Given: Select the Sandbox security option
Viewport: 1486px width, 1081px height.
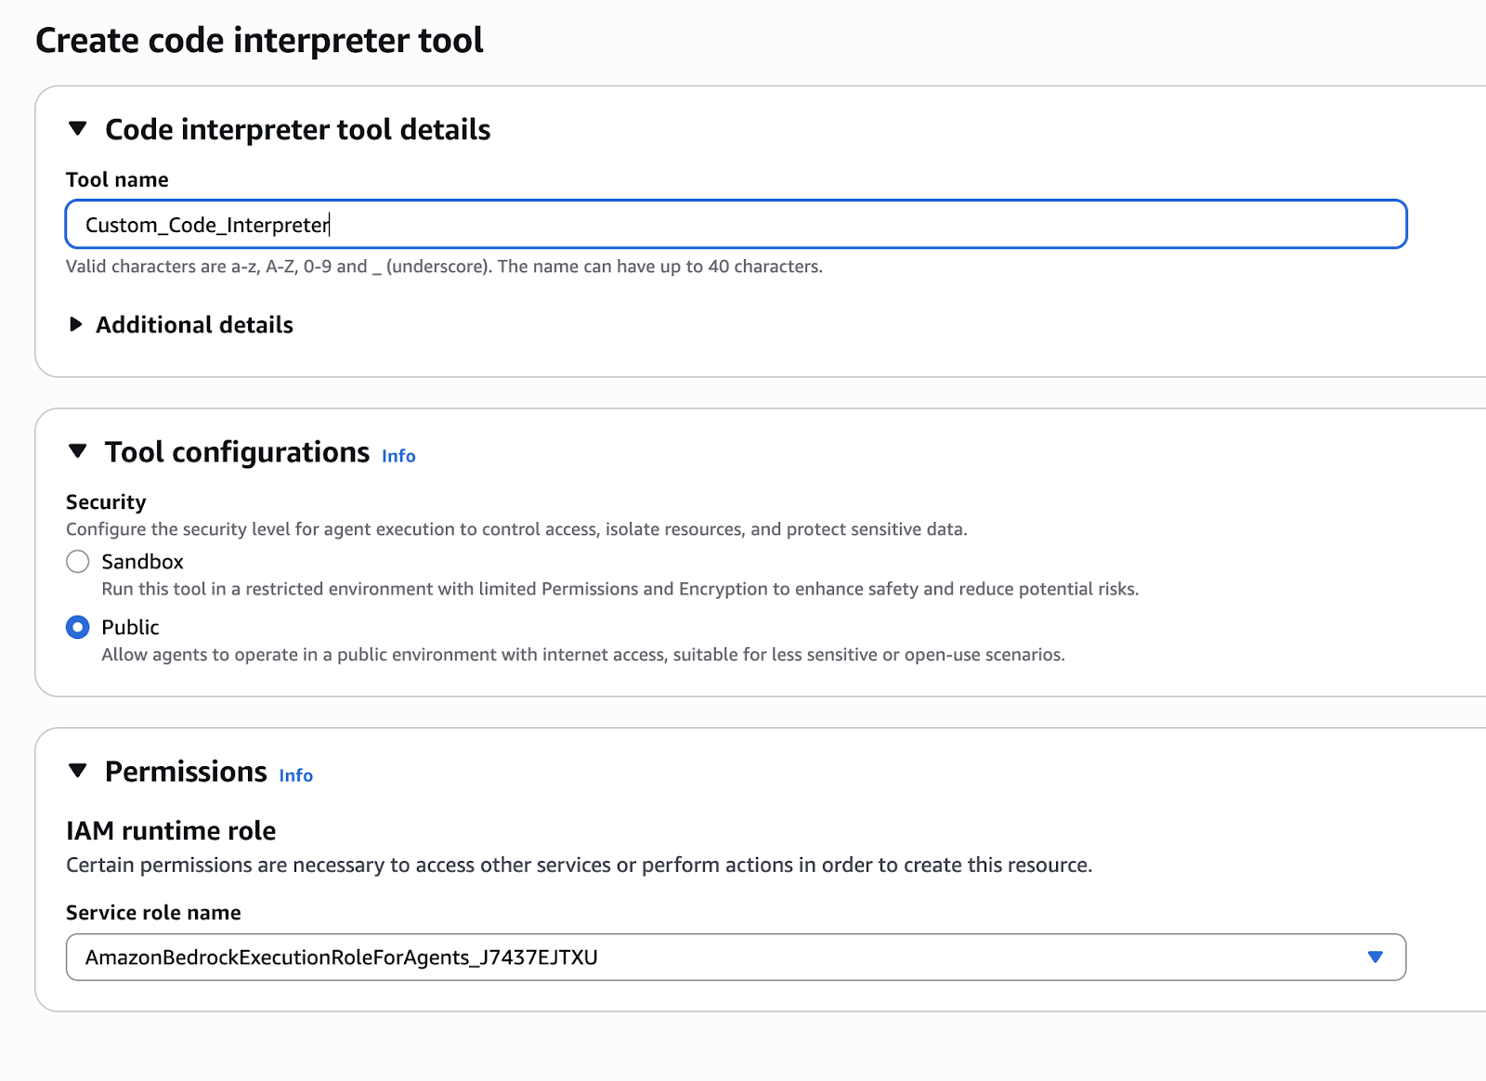Looking at the screenshot, I should [x=78, y=562].
